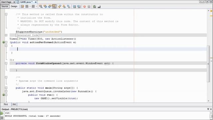This screenshot has height=120, width=213.
Task: Click Shift Line Left icon
Action: 75,6
